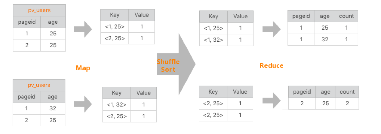Click the age header in the bottom result table
Screen dimensions: 381x134
(x=325, y=92)
